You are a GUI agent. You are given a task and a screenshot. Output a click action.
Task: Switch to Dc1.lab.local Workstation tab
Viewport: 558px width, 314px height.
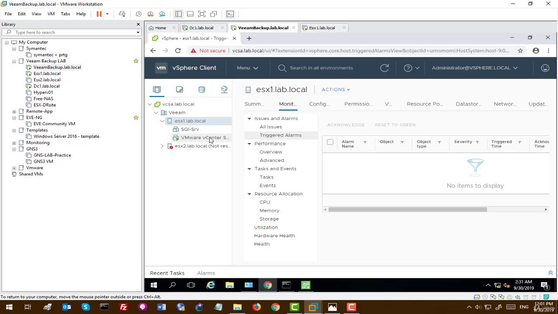pos(201,28)
